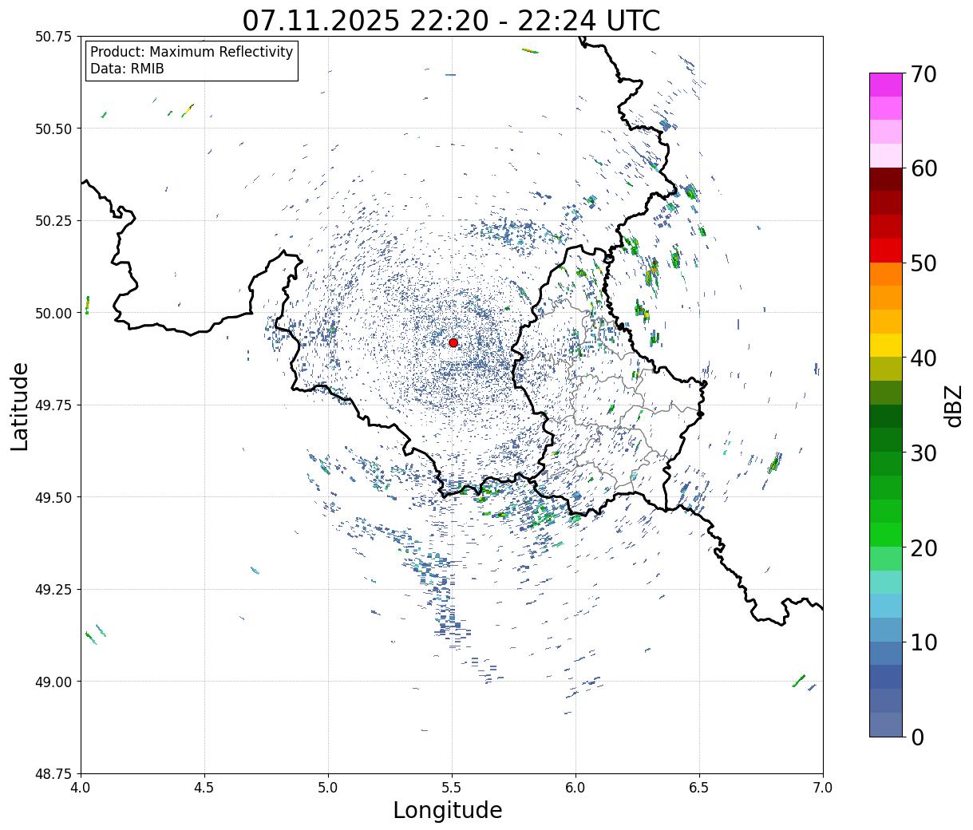Click the 'Longitude' axis label
973x830 pixels.
click(x=448, y=810)
